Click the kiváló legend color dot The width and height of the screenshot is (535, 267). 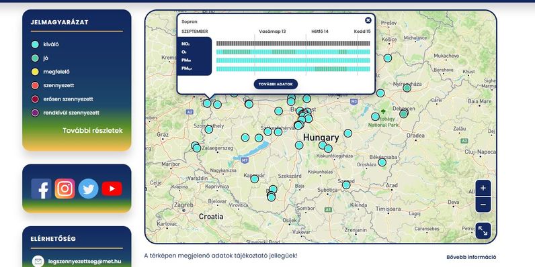coord(35,44)
